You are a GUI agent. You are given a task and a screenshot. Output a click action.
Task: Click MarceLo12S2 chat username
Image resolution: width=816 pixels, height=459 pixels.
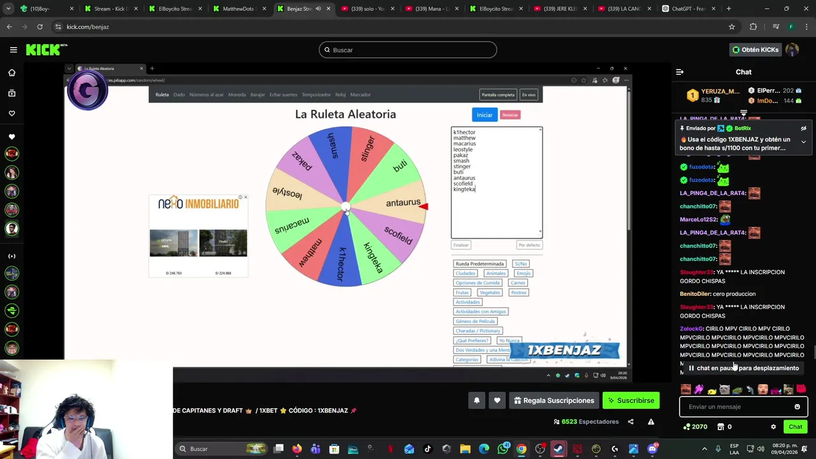[x=699, y=219]
